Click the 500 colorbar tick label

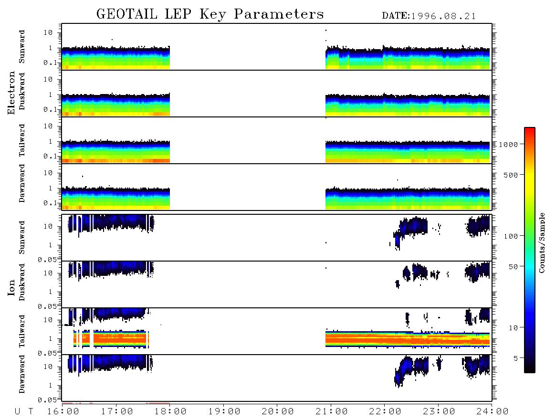511,175
